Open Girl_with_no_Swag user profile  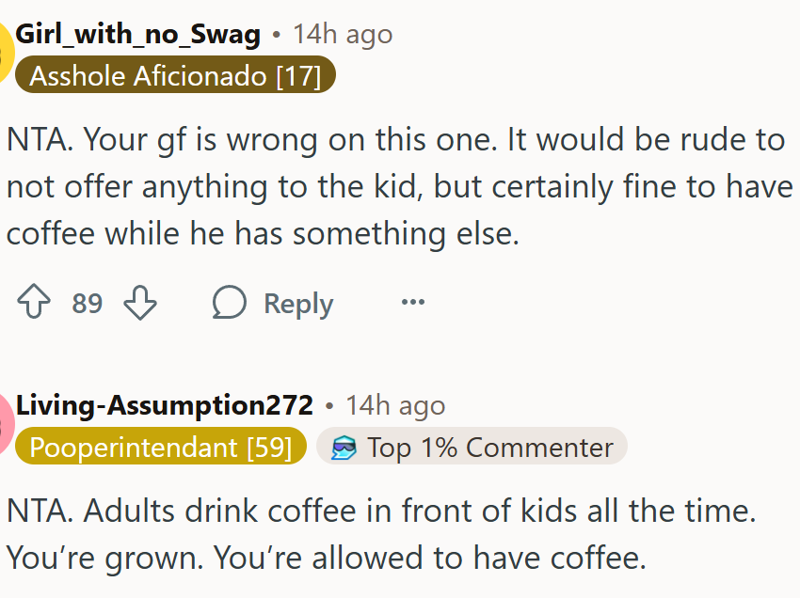pos(137,35)
